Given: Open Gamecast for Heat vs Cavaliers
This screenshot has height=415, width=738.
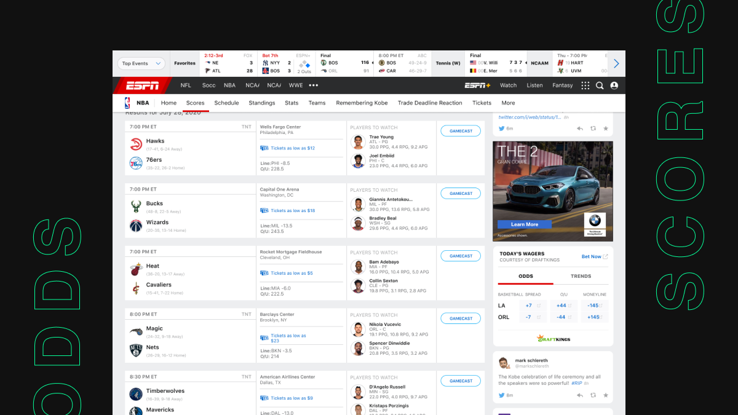Looking at the screenshot, I should (x=461, y=256).
